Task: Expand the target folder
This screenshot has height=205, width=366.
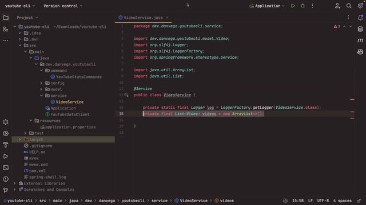Action: [20, 140]
